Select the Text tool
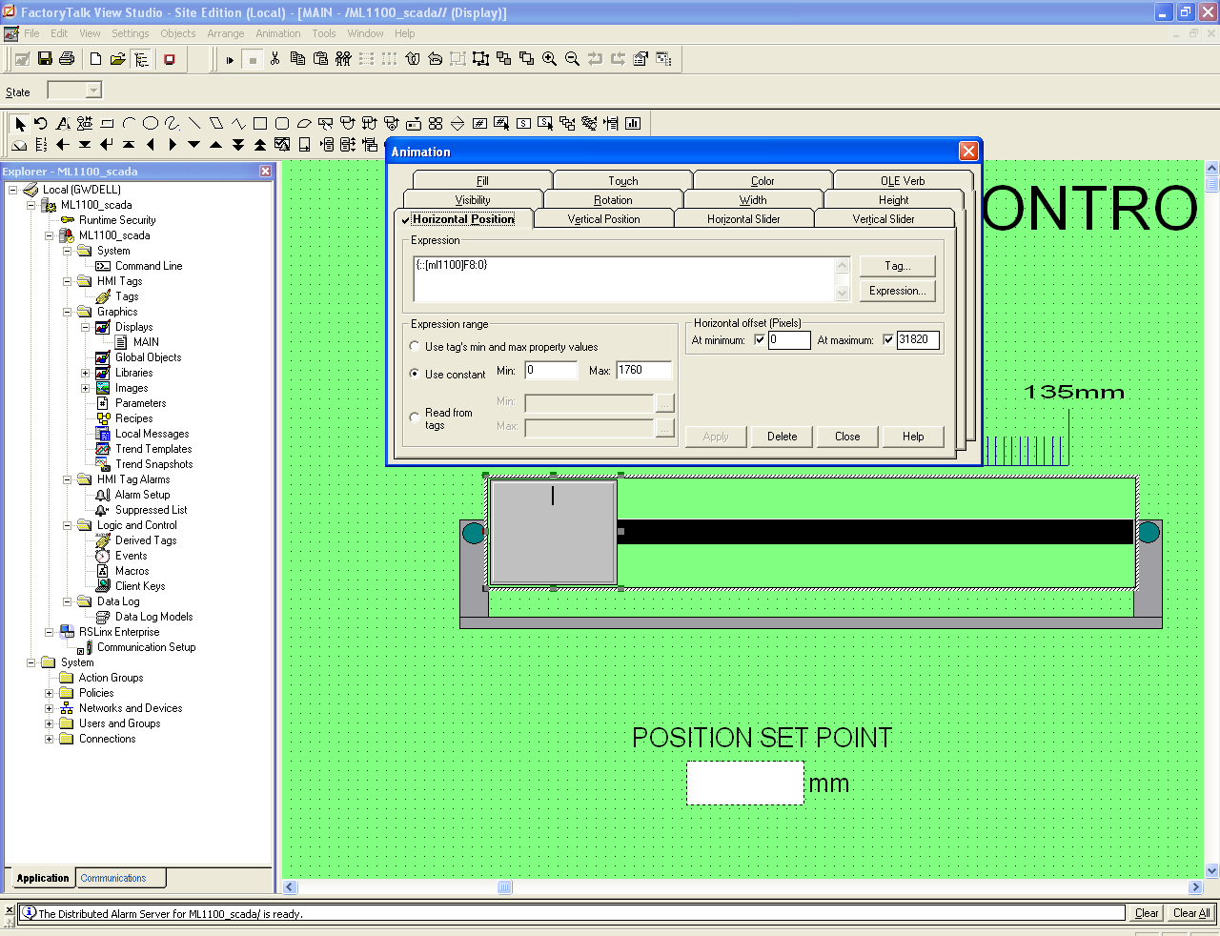Image resolution: width=1220 pixels, height=936 pixels. click(63, 123)
